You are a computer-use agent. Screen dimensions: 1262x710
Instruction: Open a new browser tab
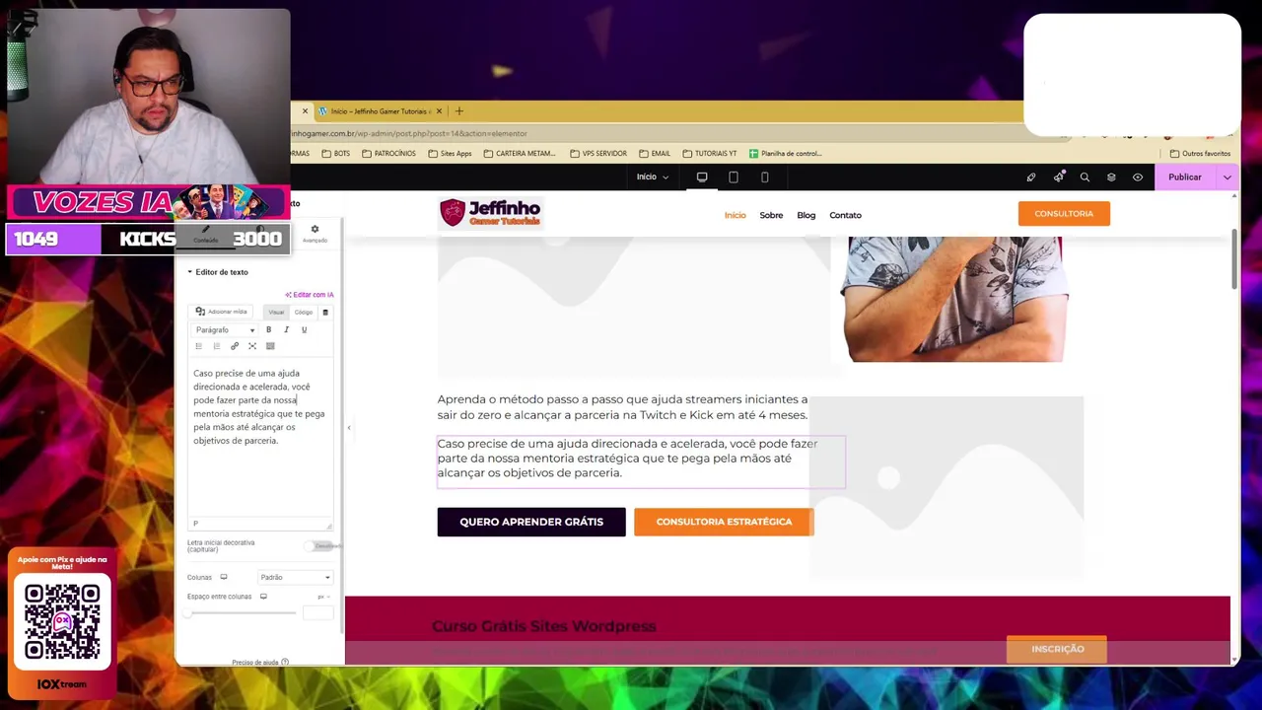click(x=459, y=111)
